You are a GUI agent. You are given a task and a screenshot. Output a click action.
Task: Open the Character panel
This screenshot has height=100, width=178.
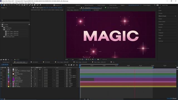coord(161,36)
